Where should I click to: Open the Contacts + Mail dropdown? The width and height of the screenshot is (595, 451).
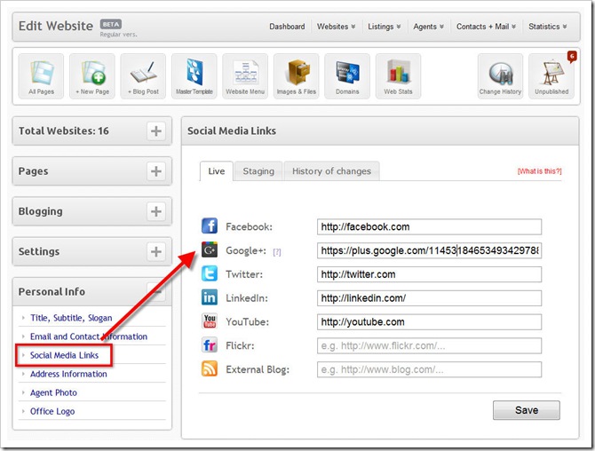pos(486,27)
